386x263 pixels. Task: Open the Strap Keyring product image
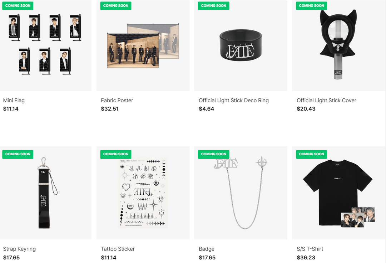pos(45,193)
